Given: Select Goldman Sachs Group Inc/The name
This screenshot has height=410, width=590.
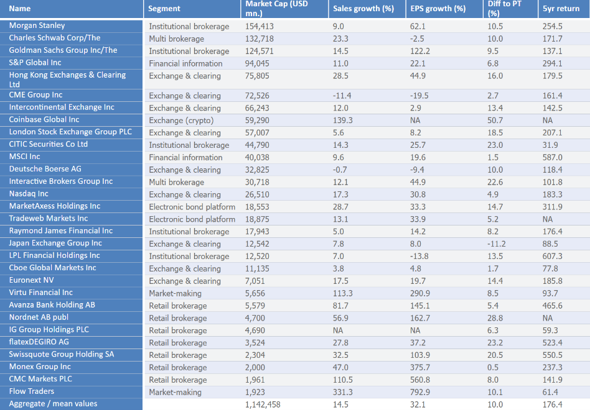Looking at the screenshot, I should click(x=63, y=50).
